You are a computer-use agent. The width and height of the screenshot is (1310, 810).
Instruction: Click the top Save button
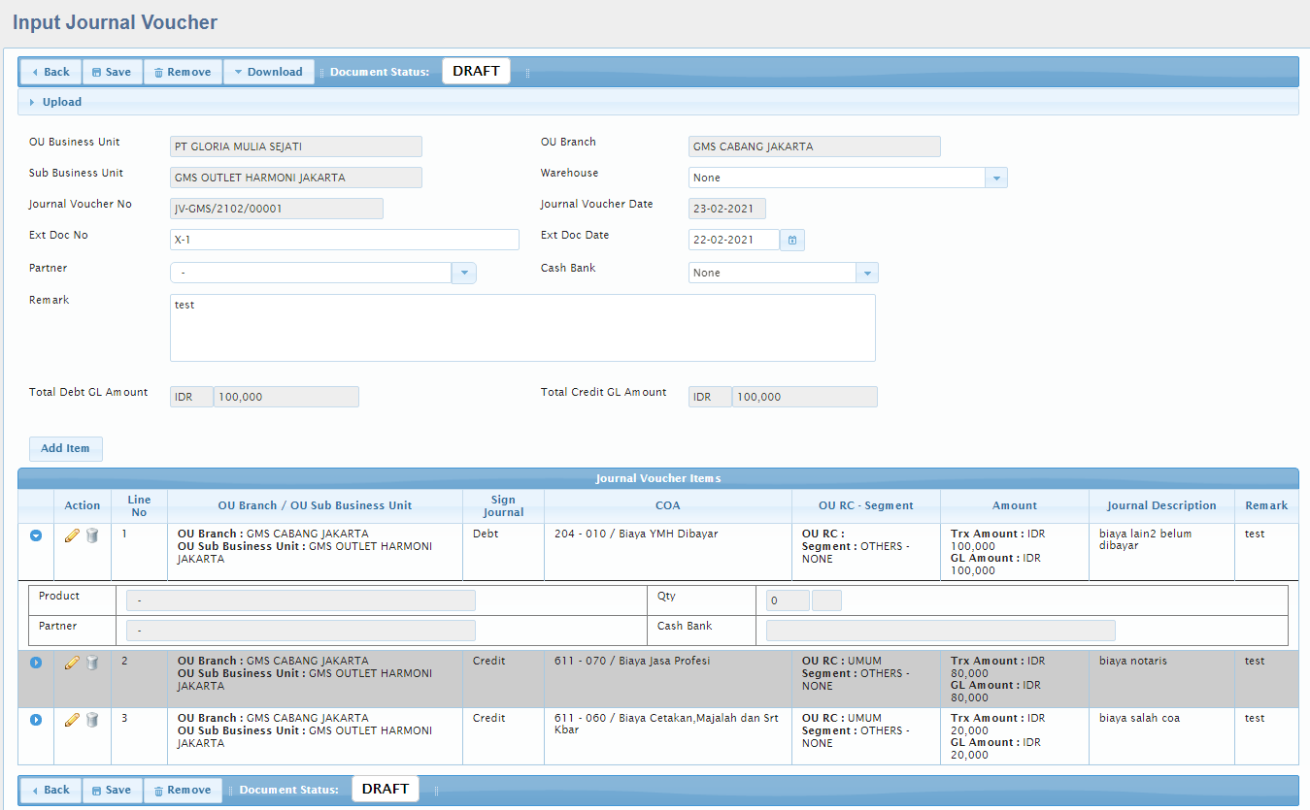pos(113,72)
